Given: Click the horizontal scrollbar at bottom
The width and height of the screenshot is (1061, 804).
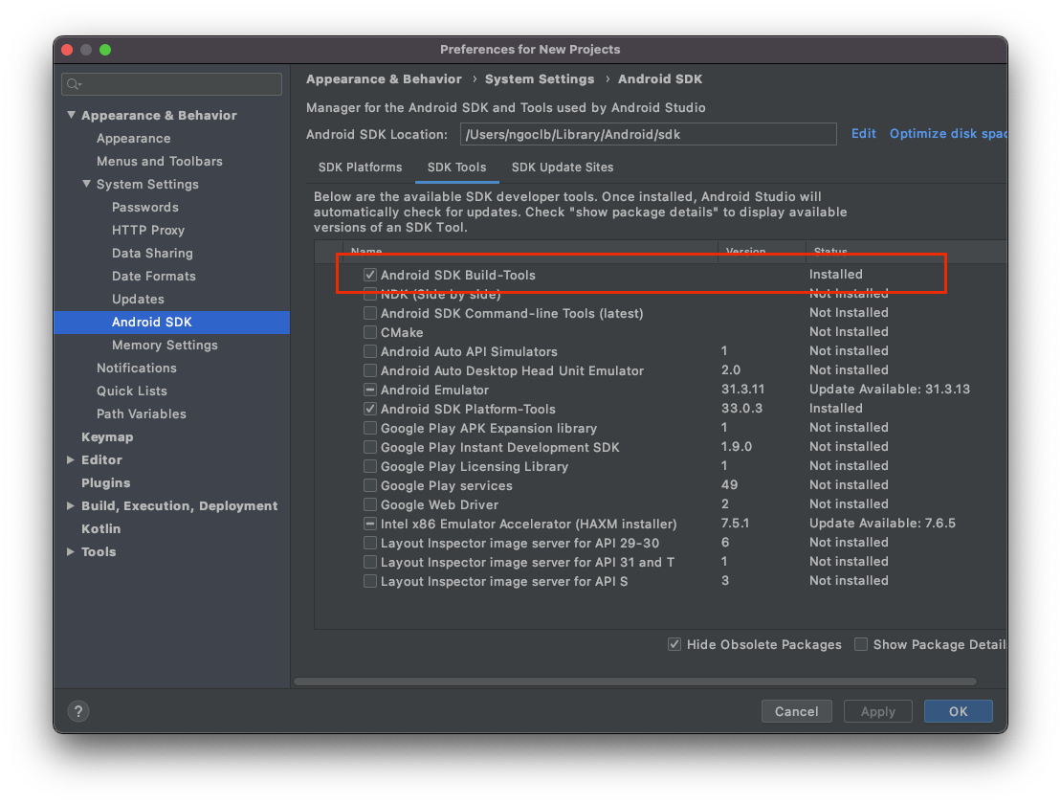Looking at the screenshot, I should click(634, 681).
